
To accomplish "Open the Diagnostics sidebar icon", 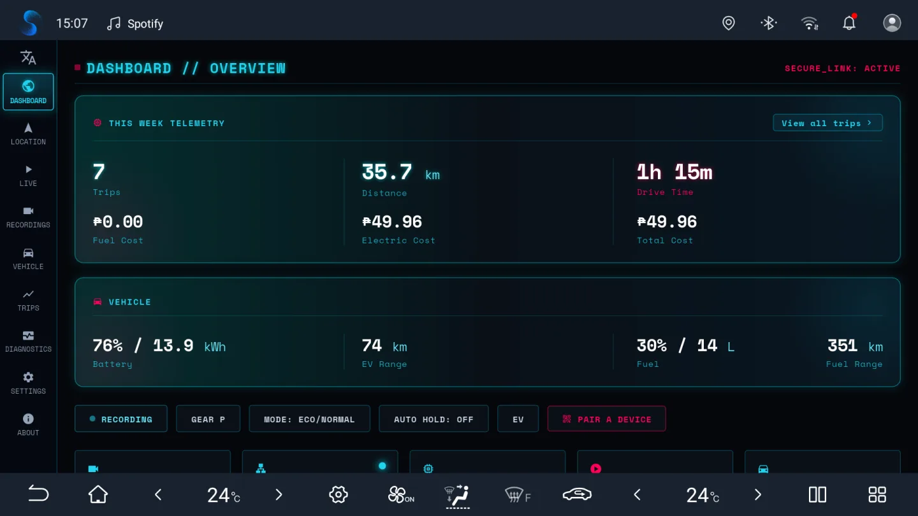I will [28, 335].
